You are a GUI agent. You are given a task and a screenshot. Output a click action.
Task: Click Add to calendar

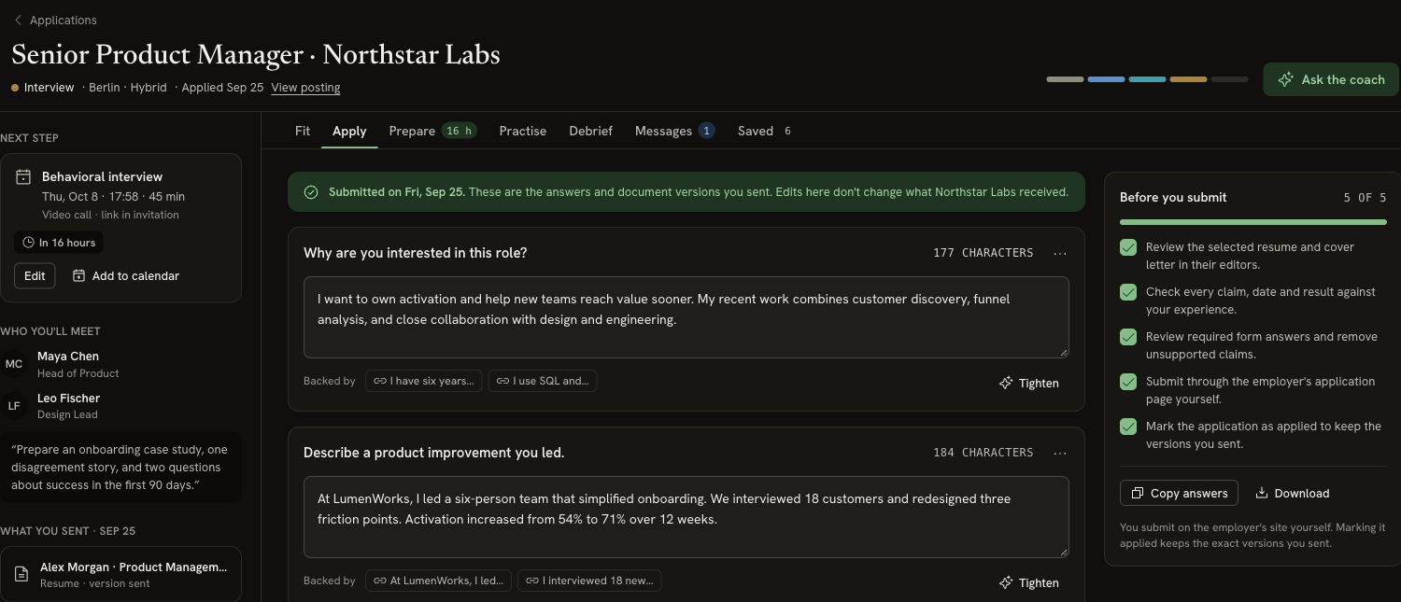pos(125,276)
